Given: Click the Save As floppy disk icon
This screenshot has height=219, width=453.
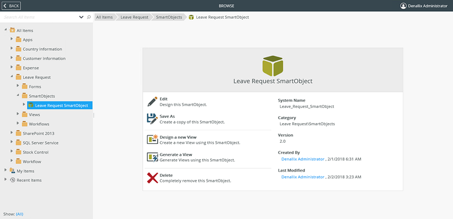Looking at the screenshot, I should pos(152,119).
